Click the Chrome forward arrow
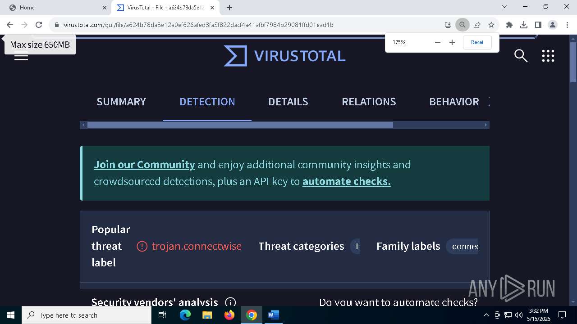The image size is (577, 324). point(24,25)
